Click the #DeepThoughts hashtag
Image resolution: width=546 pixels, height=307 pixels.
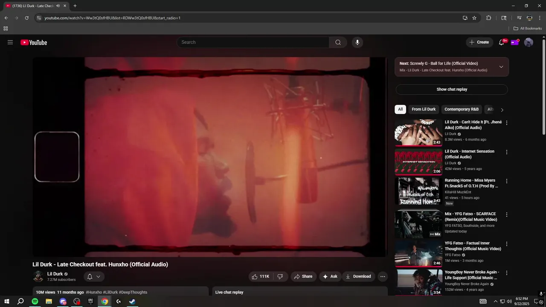point(133,292)
